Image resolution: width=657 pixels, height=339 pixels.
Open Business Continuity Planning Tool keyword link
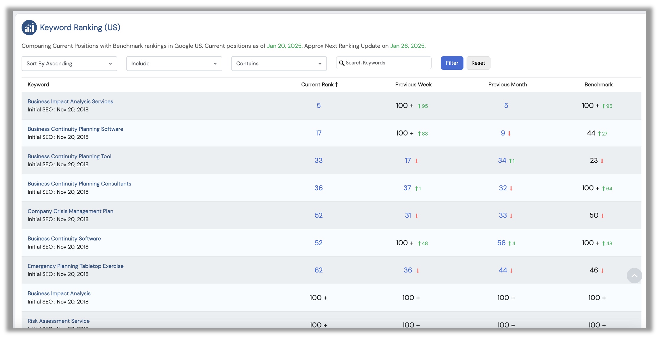[69, 156]
